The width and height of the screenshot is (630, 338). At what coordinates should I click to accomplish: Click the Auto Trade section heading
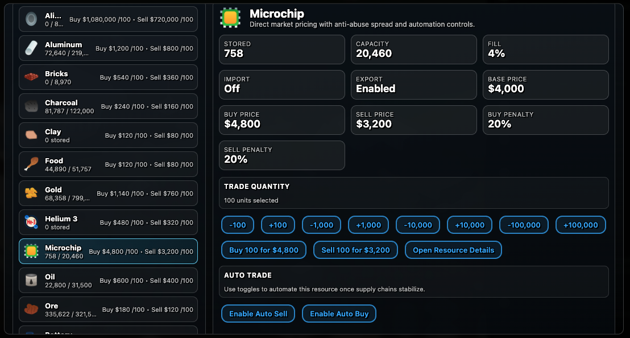(248, 275)
